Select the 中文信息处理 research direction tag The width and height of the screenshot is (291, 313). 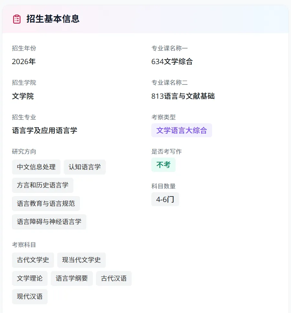pyautogui.click(x=36, y=167)
